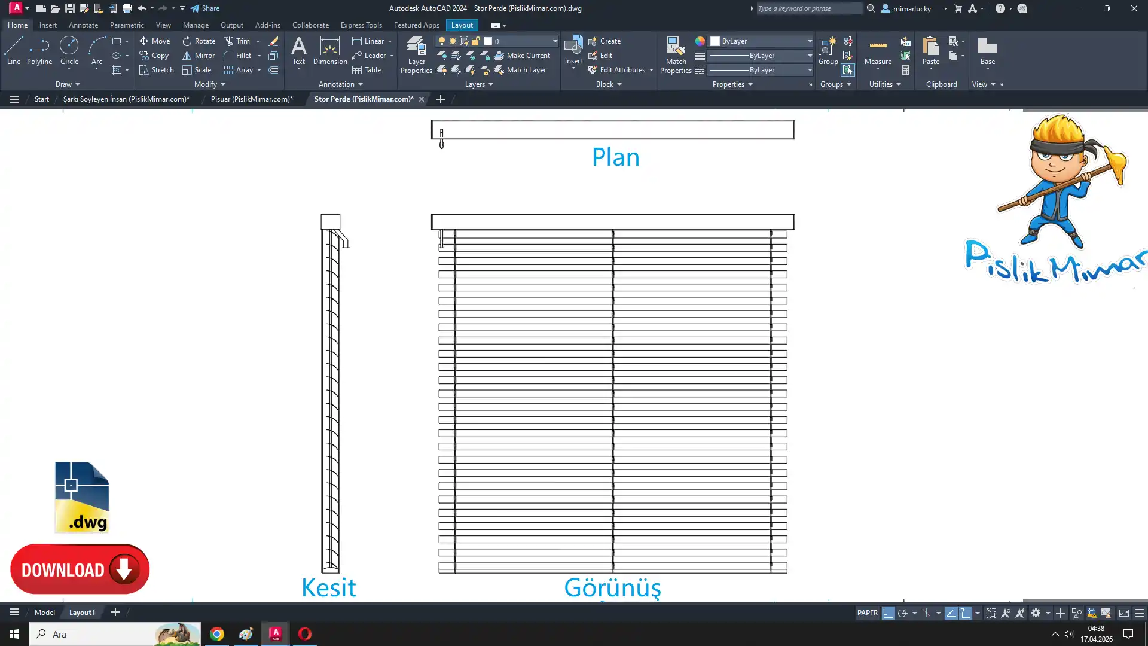Toggle polar tracking in status bar
The width and height of the screenshot is (1148, 646).
pyautogui.click(x=902, y=613)
